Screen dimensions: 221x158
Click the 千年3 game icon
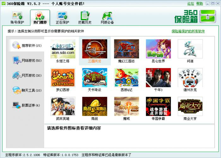158,78
